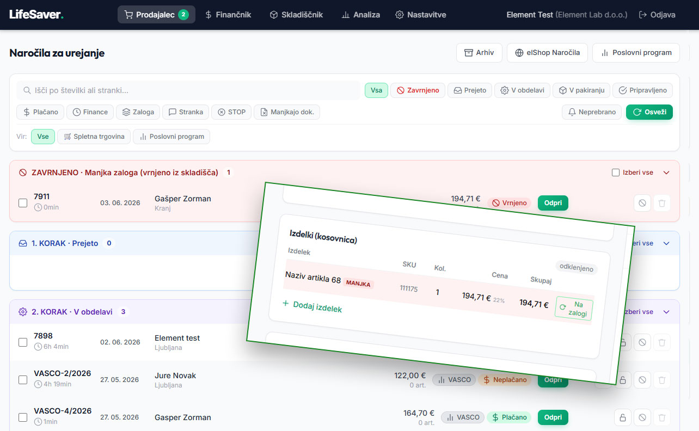The width and height of the screenshot is (699, 431).
Task: Delete order VASCO-2/2026 with trash icon
Action: (x=662, y=380)
